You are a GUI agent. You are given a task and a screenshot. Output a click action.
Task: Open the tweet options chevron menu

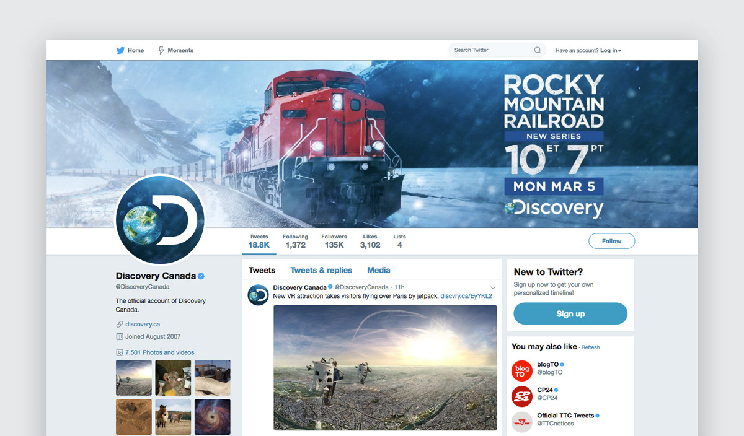pos(493,287)
